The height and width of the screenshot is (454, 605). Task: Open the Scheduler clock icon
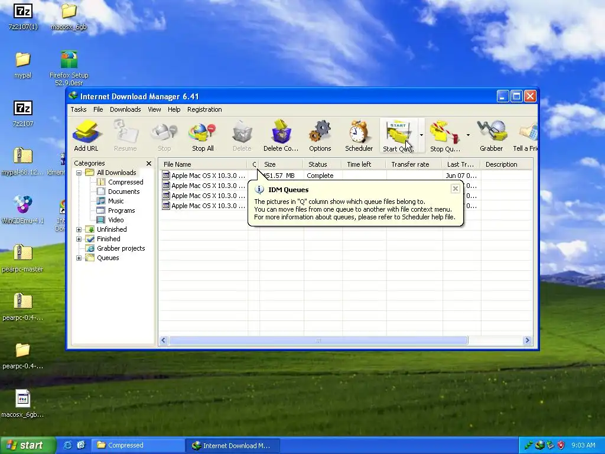(x=359, y=135)
